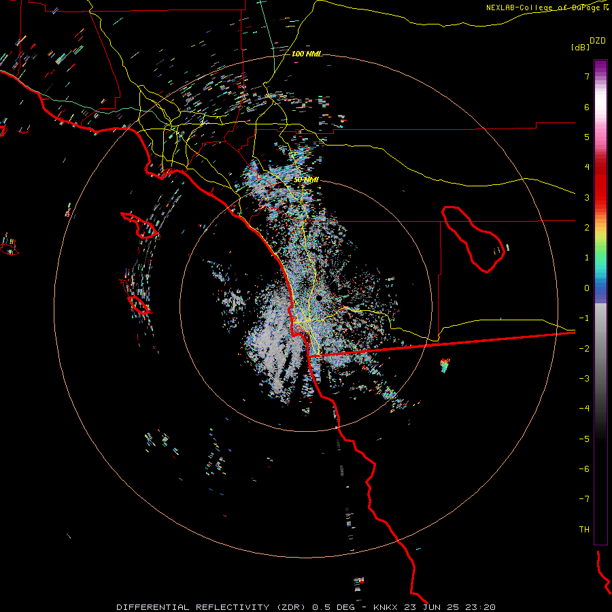This screenshot has height=612, width=612.
Task: Click the 0 value on the colorbar
Action: click(x=587, y=288)
